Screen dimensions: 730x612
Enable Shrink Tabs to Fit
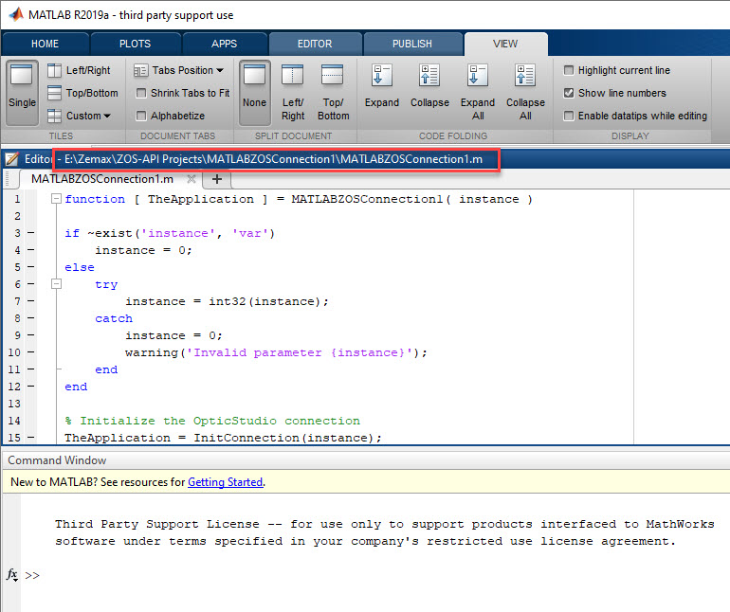[x=142, y=93]
